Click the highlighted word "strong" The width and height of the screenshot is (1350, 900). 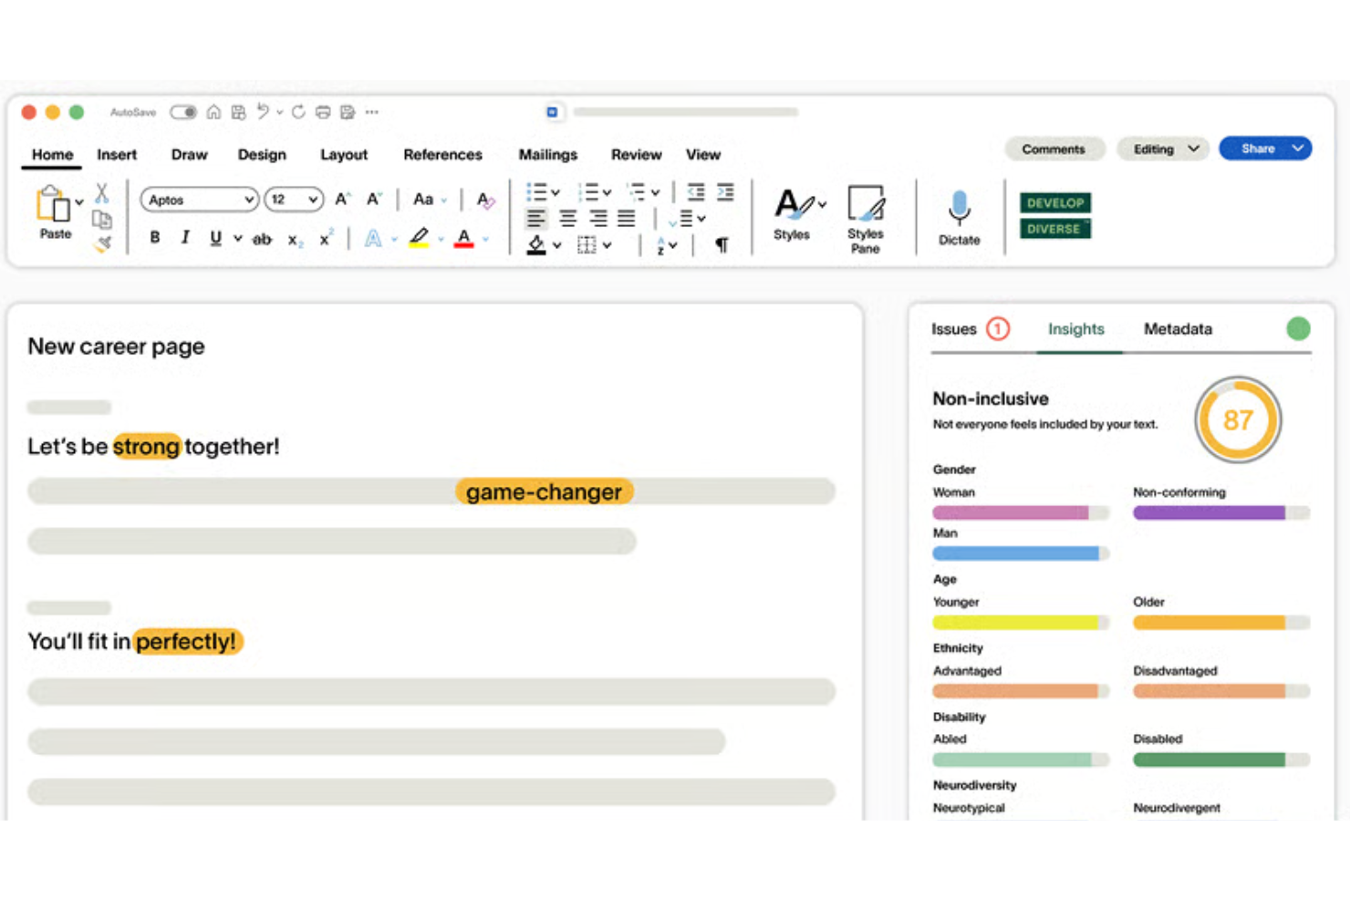[147, 447]
